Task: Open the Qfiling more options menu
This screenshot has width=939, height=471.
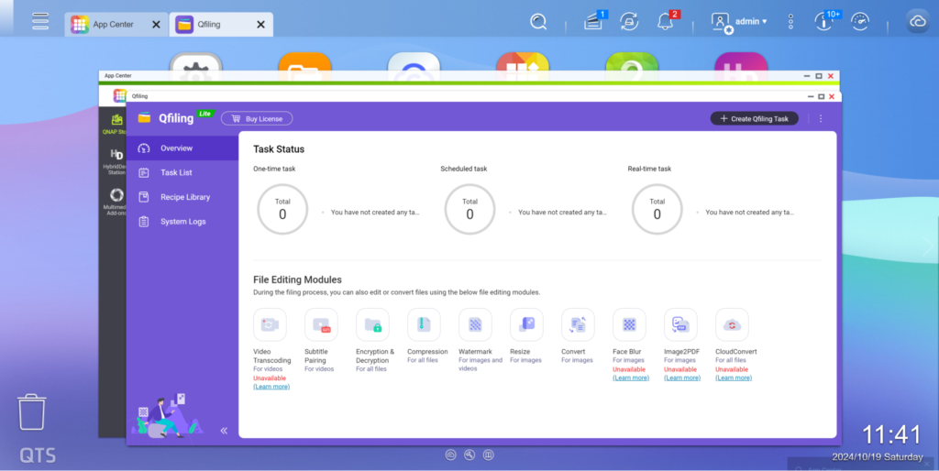Action: 821,118
